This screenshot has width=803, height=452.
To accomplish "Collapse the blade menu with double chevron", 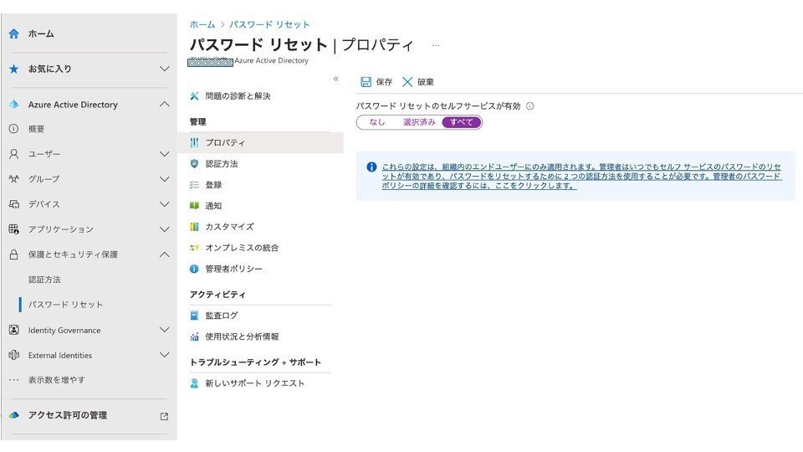I will point(336,79).
